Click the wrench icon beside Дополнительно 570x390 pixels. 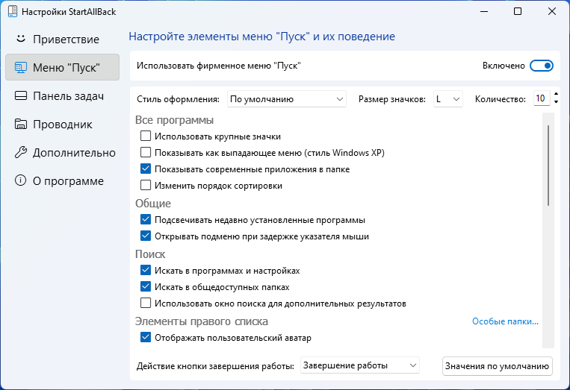pyautogui.click(x=21, y=153)
